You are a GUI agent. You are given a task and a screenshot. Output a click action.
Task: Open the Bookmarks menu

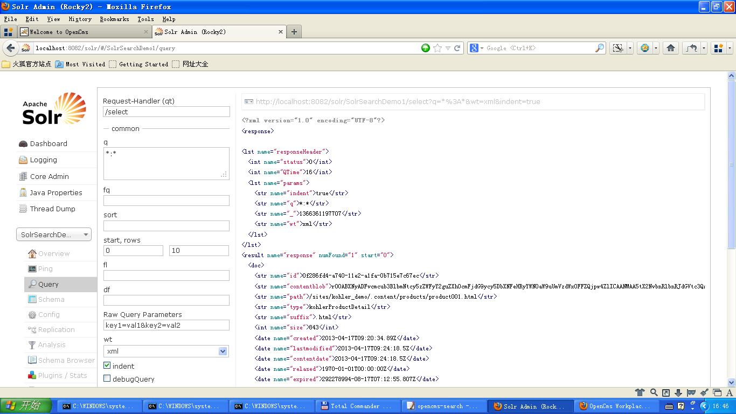114,19
